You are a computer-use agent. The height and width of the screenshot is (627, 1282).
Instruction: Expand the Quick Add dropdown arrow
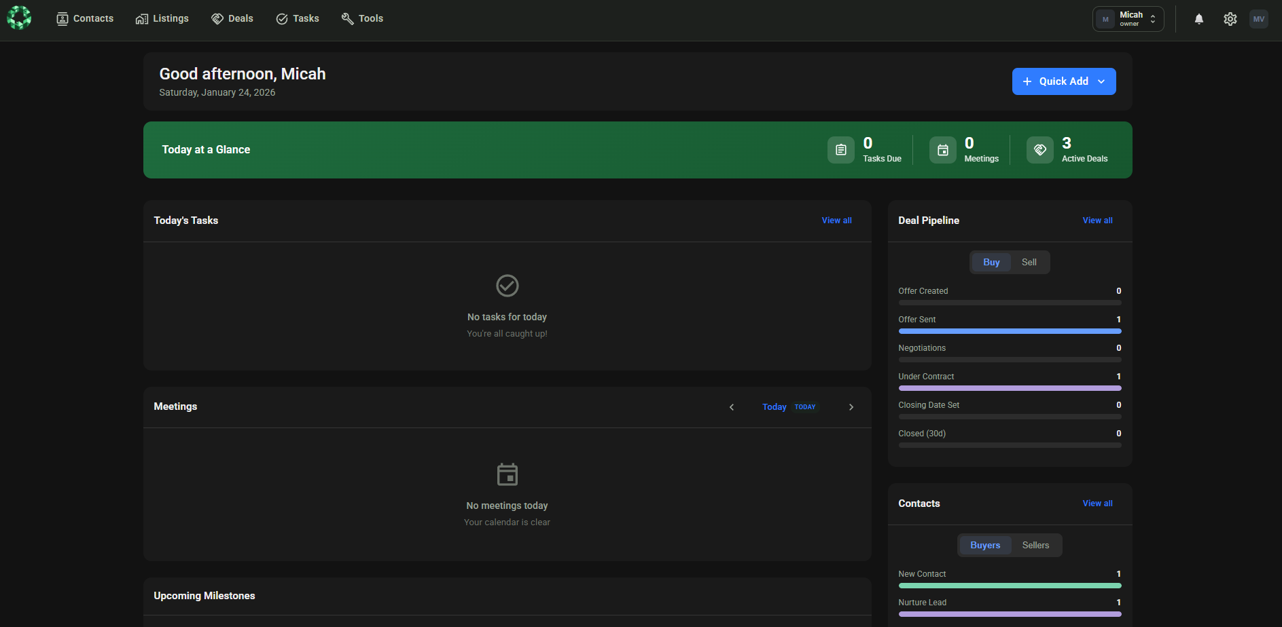(1101, 81)
